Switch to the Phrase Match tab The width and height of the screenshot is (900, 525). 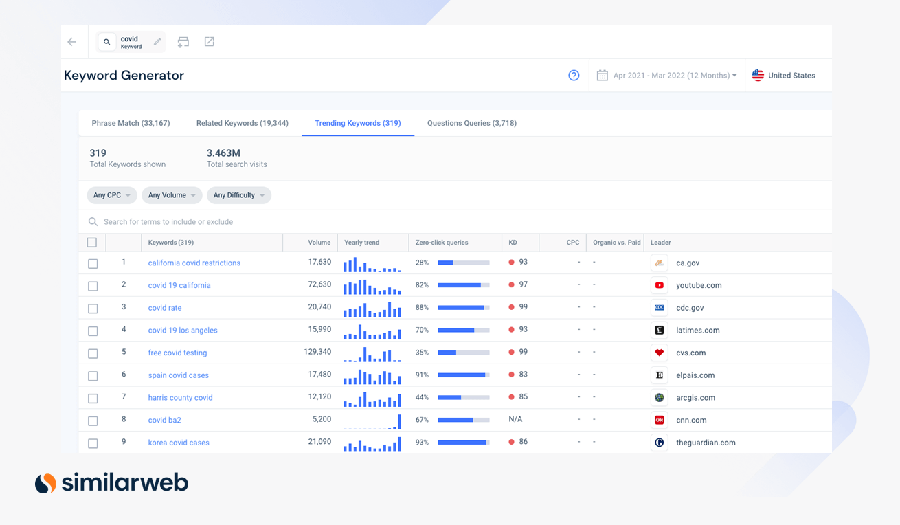(131, 123)
